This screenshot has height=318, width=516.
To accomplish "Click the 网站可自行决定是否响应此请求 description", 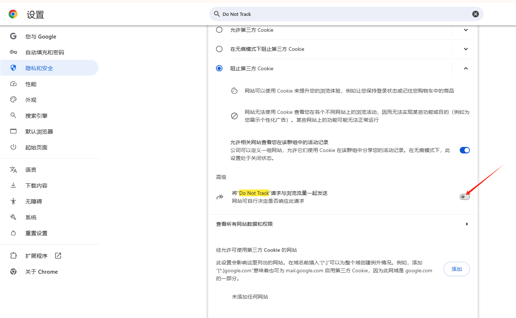I will pyautogui.click(x=268, y=201).
